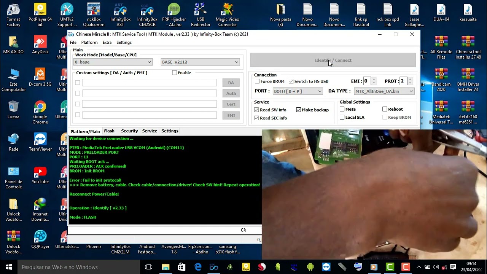This screenshot has width=487, height=274.
Task: Open the DA TYPE dropdown
Action: click(384, 91)
